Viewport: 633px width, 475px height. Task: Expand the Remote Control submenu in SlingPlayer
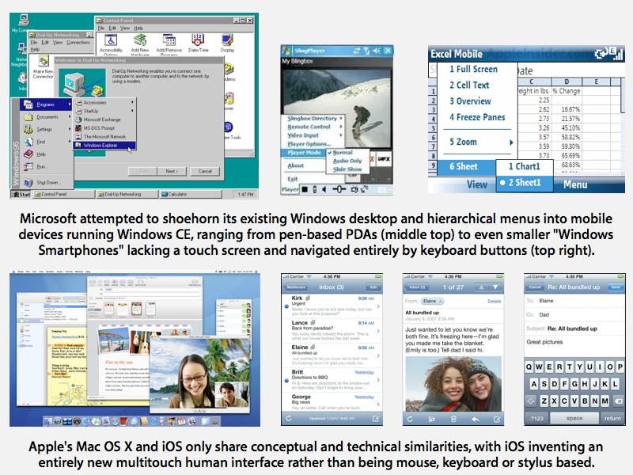coord(314,127)
